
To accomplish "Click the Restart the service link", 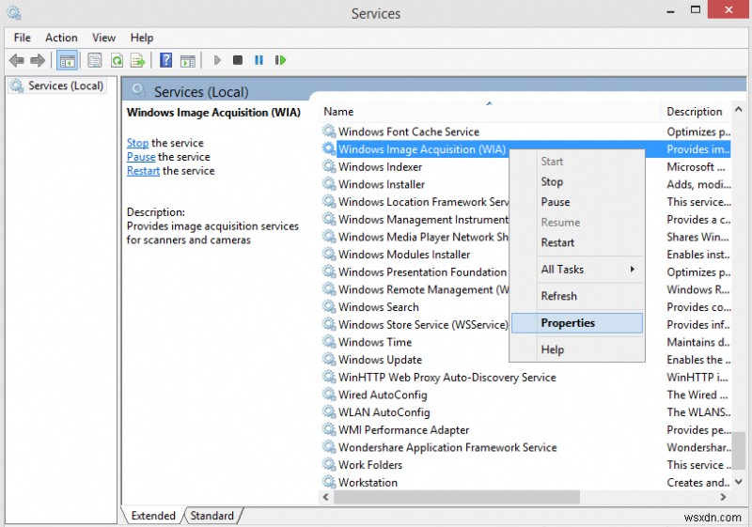I will [x=143, y=171].
